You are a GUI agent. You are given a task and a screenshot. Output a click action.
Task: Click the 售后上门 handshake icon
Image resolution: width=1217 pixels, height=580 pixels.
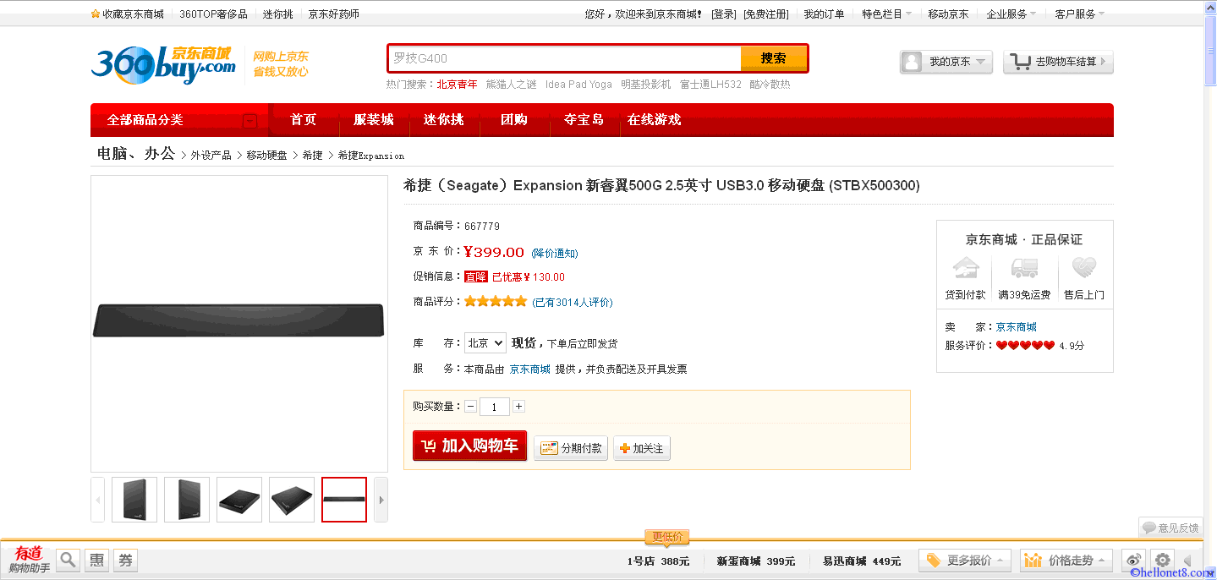pos(1084,268)
